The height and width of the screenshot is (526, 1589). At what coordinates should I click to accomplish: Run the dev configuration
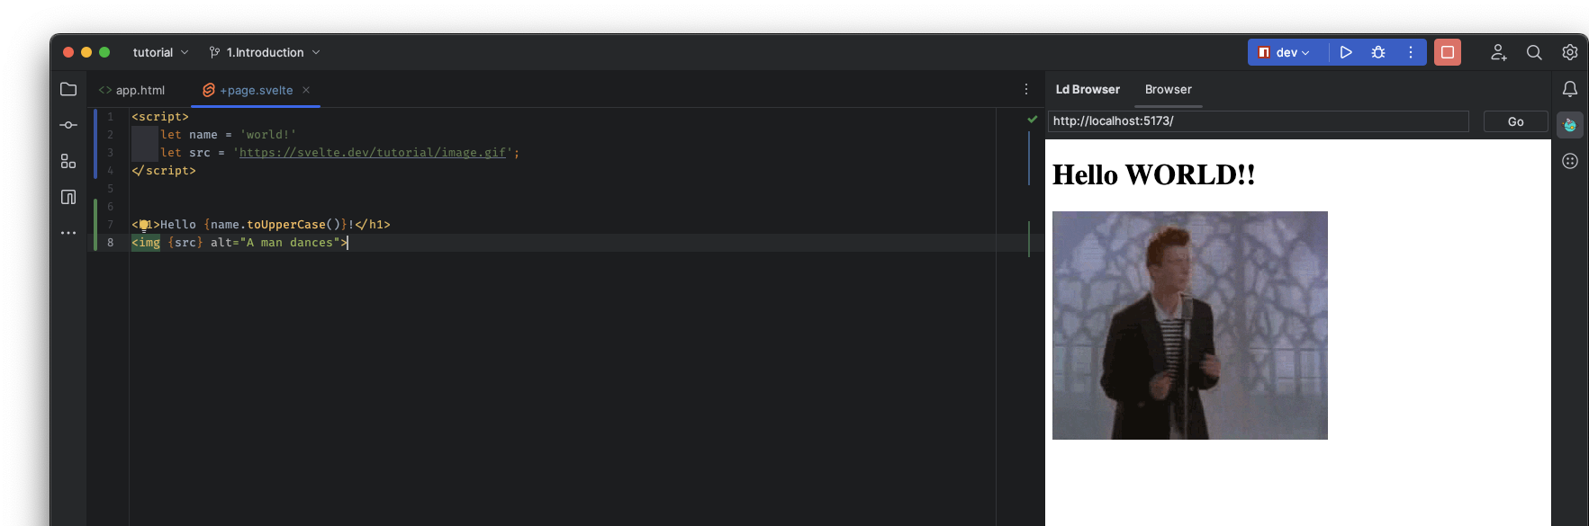pos(1346,52)
